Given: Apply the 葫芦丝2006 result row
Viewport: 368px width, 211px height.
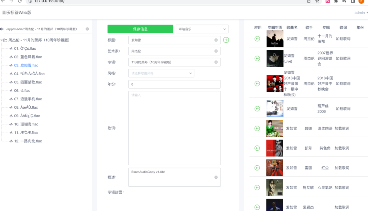Looking at the screenshot, I should 257,109.
